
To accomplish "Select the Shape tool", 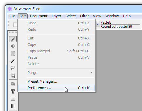I will pos(13,99).
